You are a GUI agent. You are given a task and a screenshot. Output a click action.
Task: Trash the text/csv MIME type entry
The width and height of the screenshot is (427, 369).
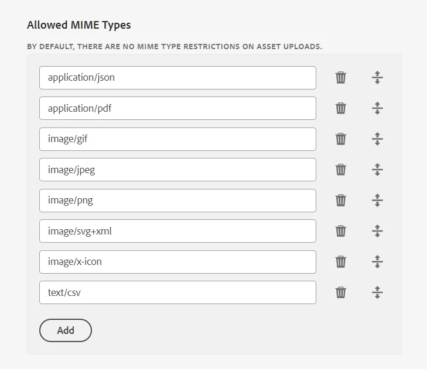[340, 292]
